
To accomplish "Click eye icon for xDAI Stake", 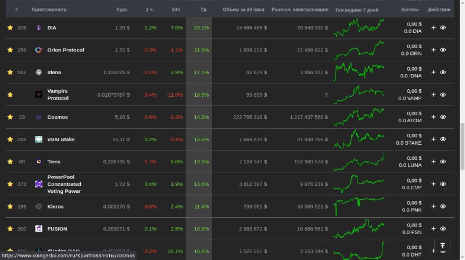I will pos(443,139).
